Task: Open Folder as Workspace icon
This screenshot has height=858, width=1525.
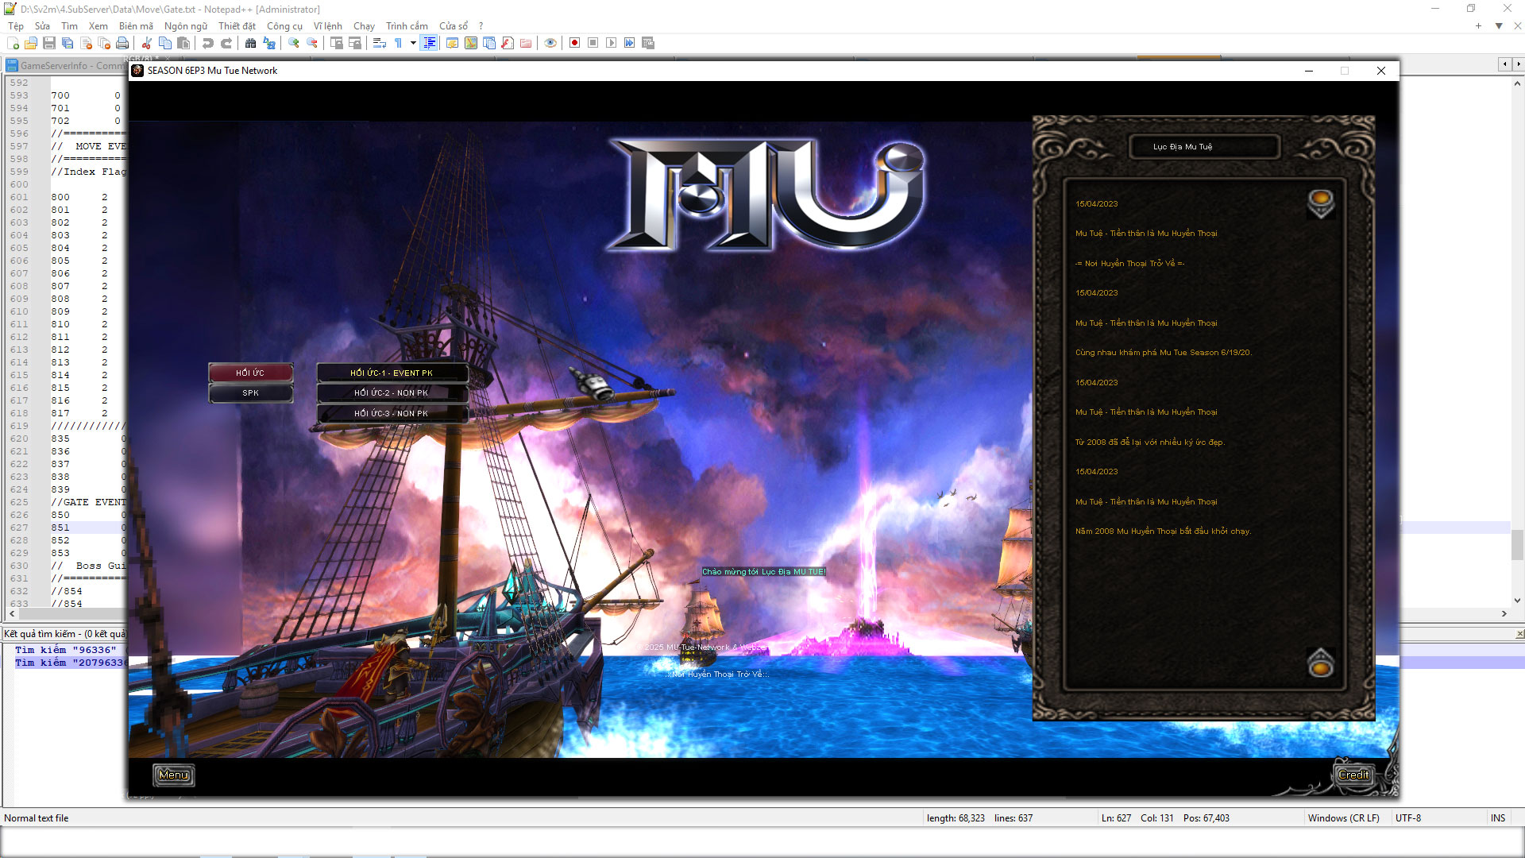Action: [x=526, y=43]
